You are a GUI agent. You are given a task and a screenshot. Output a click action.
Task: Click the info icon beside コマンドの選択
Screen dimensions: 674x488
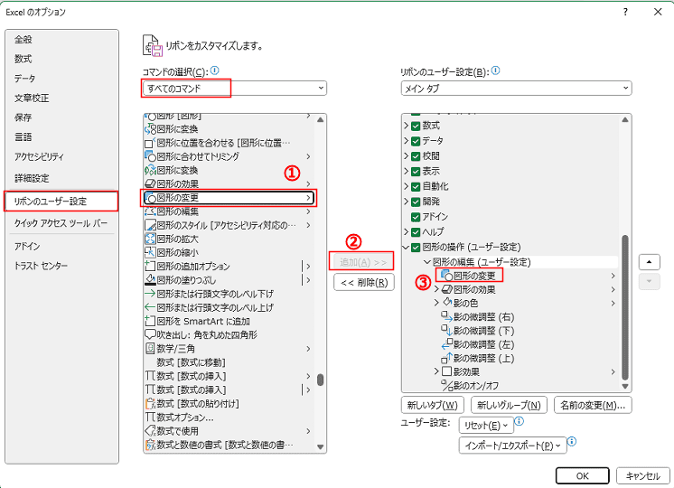pos(214,70)
